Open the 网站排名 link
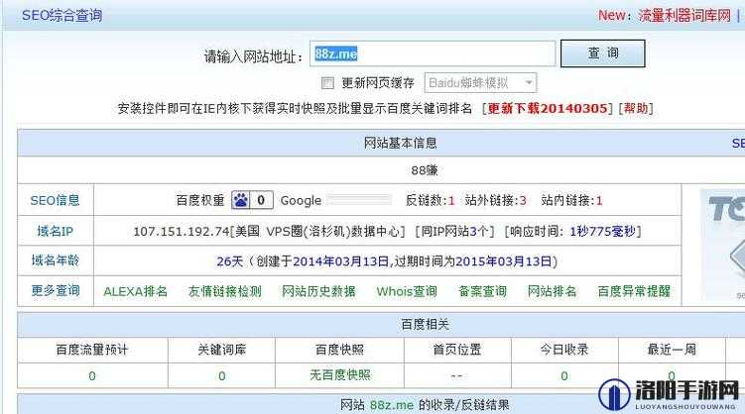The image size is (745, 414). click(x=553, y=291)
